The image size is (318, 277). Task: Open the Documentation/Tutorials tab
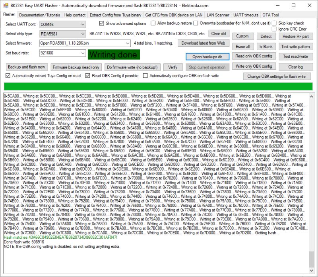point(39,15)
